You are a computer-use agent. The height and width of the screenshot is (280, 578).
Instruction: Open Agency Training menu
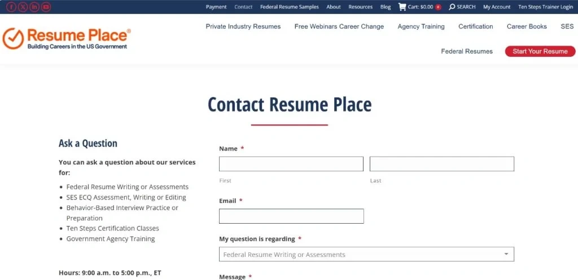pos(421,26)
